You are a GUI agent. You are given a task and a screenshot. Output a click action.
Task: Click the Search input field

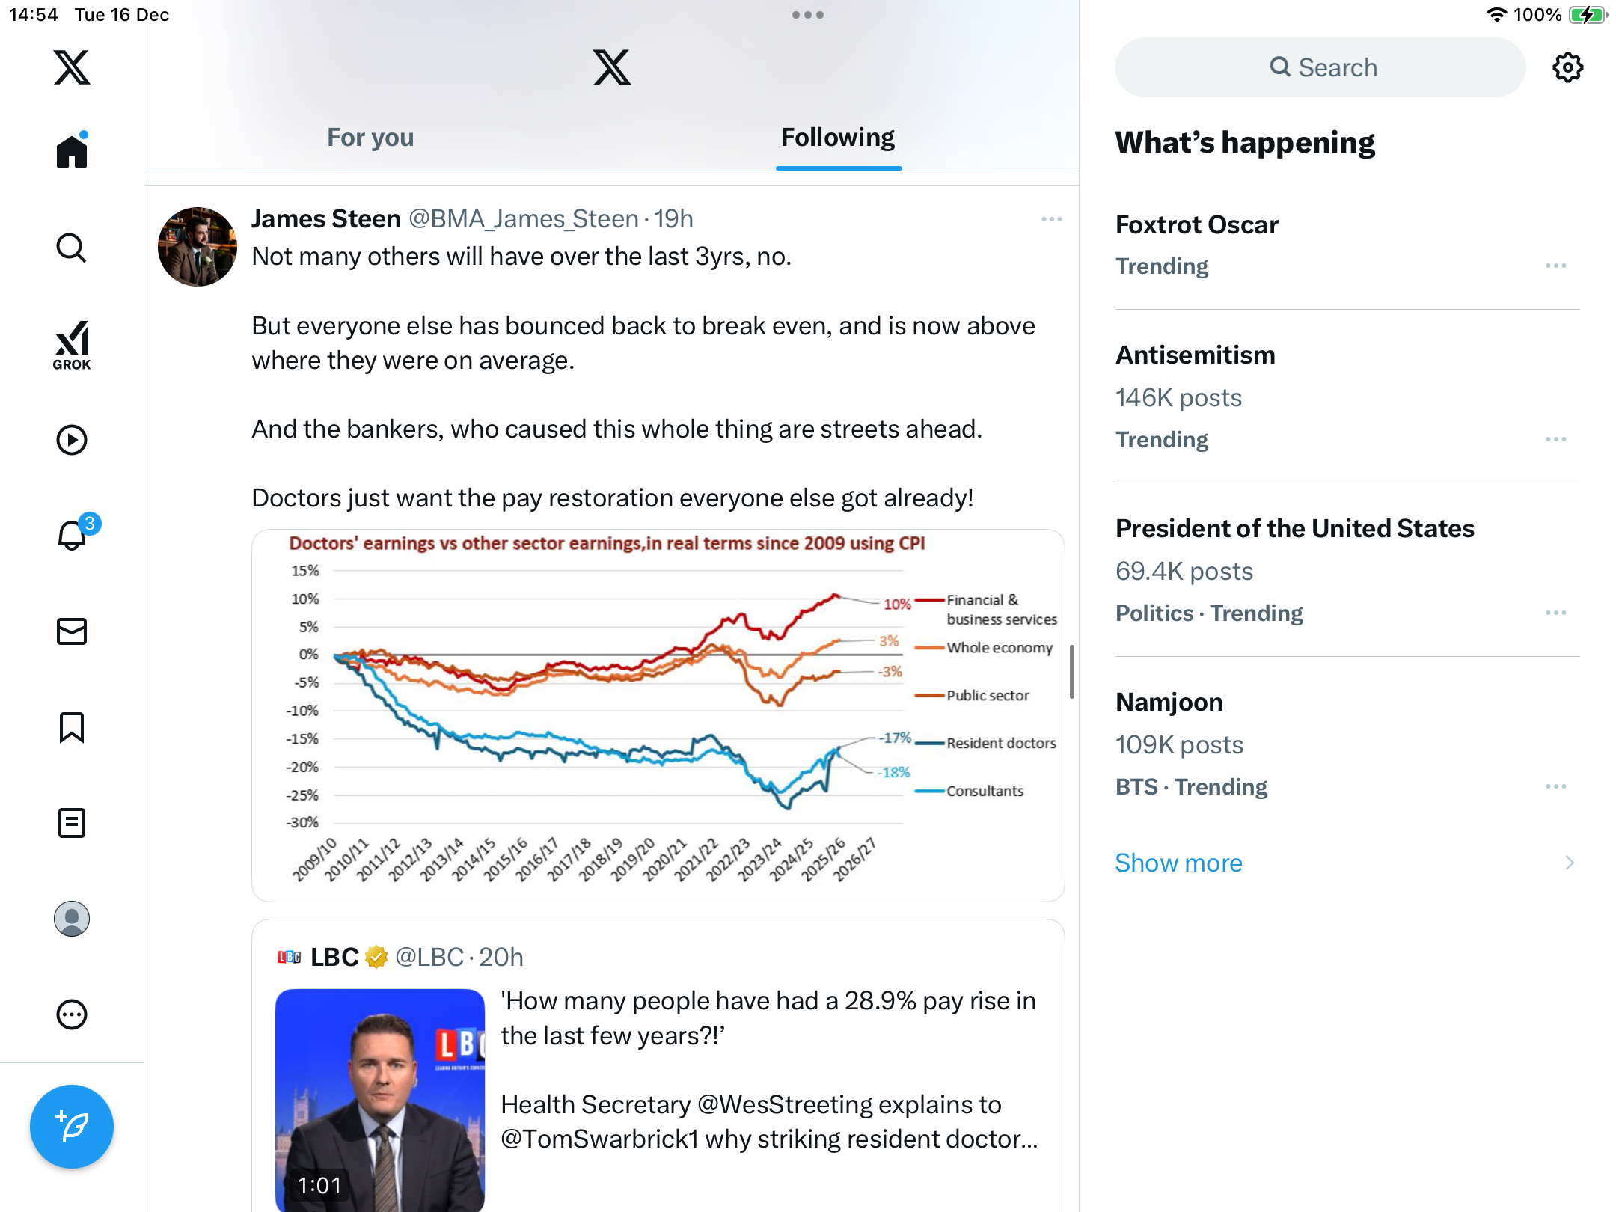(1320, 67)
